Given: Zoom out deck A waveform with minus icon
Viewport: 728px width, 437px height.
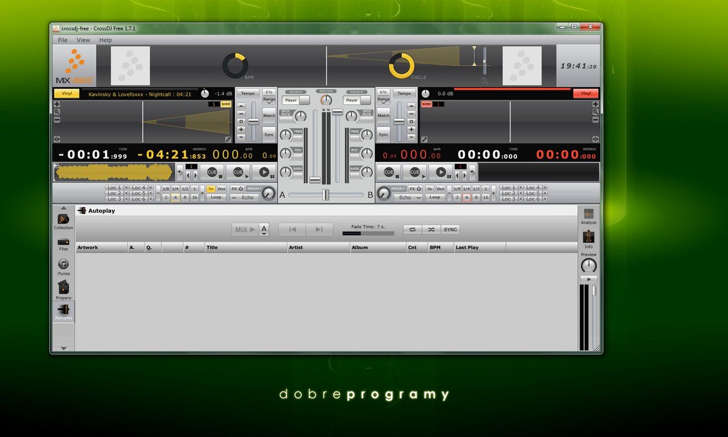Looking at the screenshot, I should (57, 119).
